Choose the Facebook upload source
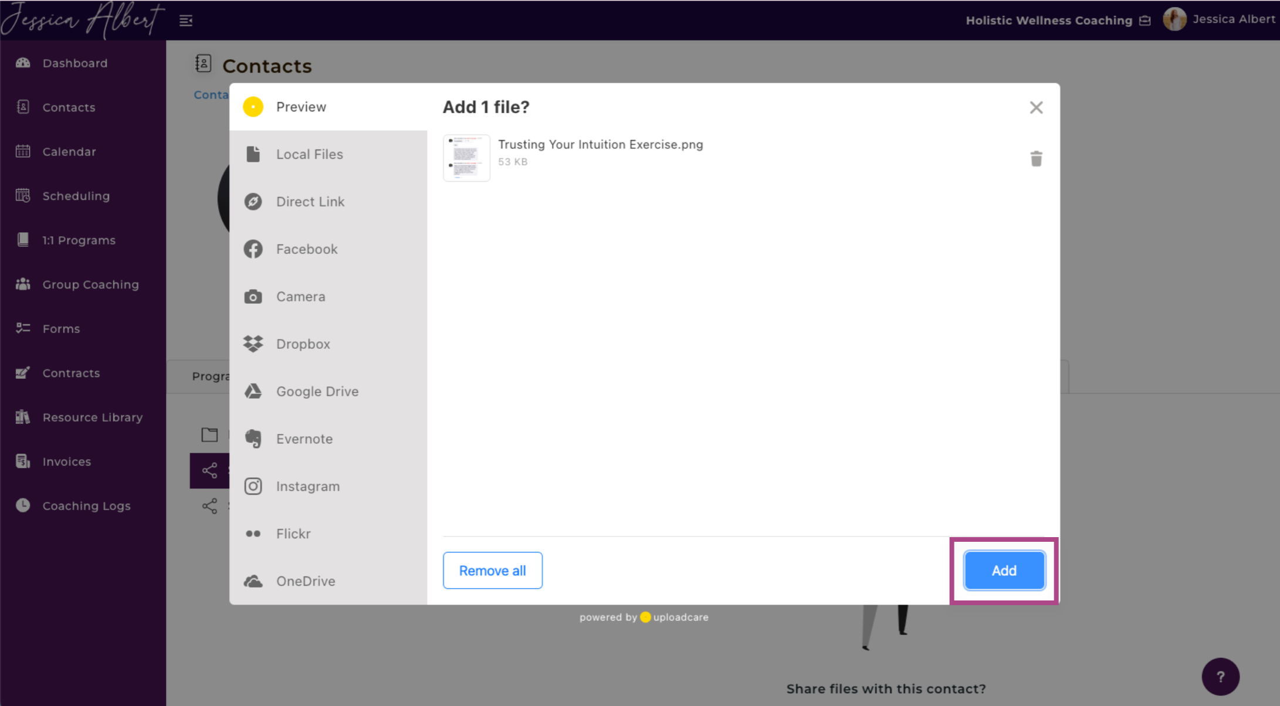Viewport: 1280px width, 706px height. click(306, 249)
